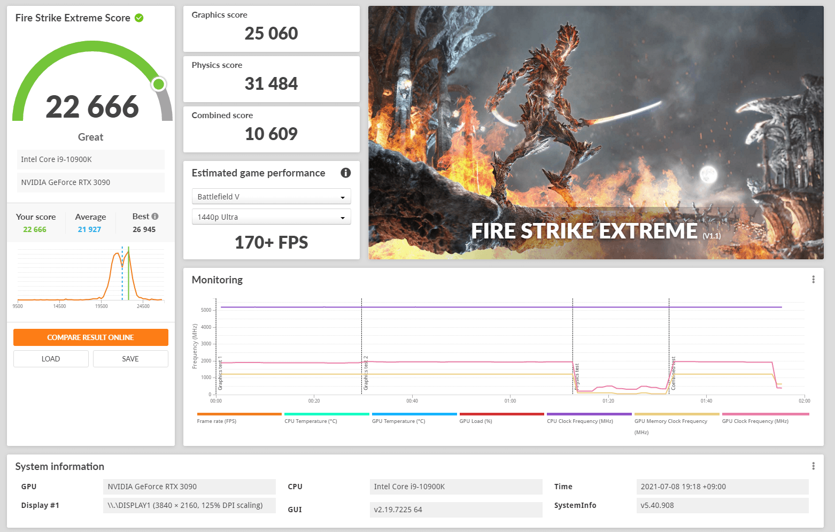Click the main score 22 666
Viewport: 835px width, 532px height.
pos(92,107)
